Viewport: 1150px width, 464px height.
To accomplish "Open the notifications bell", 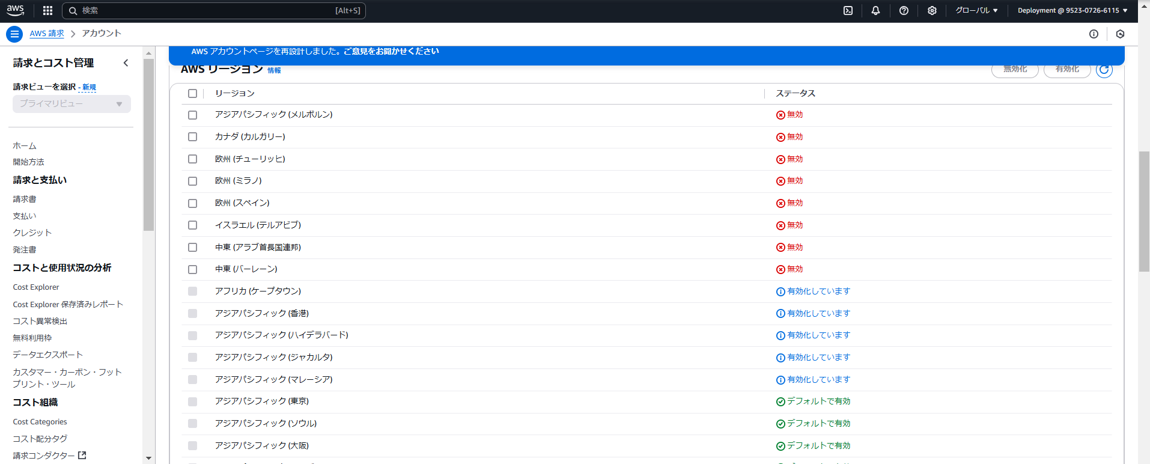I will pyautogui.click(x=875, y=10).
